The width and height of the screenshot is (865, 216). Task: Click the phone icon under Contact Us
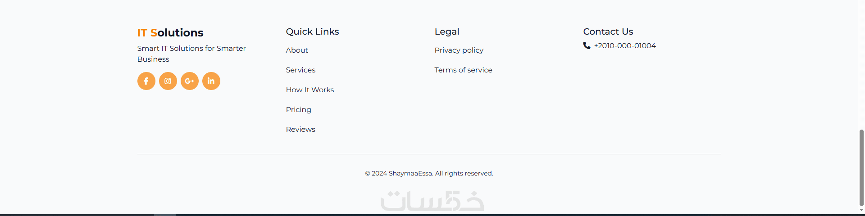(587, 45)
